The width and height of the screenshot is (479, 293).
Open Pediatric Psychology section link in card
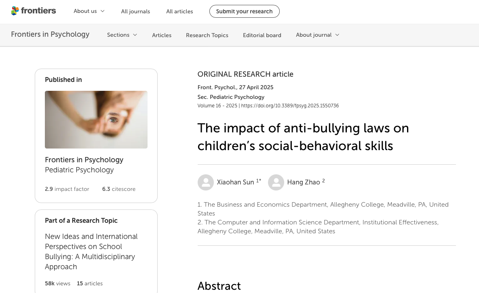[79, 170]
